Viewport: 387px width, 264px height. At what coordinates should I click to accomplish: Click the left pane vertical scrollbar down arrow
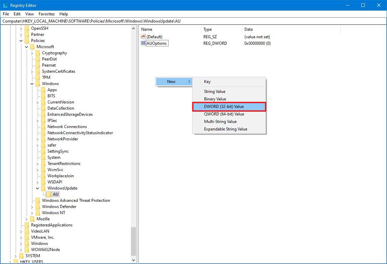(134, 260)
